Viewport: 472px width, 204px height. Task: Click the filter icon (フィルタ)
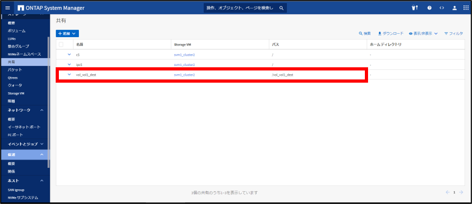tap(453, 33)
